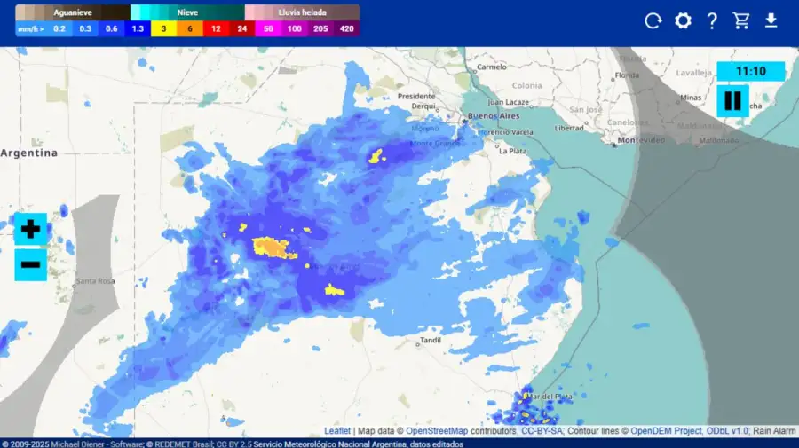This screenshot has width=799, height=448.
Task: Click the 1.3 mm/h legend swatch
Action: pos(138,28)
